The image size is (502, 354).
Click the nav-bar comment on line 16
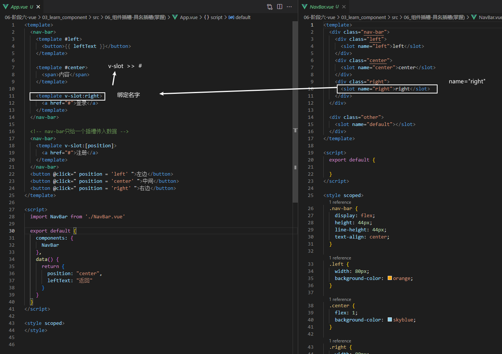pyautogui.click(x=79, y=131)
